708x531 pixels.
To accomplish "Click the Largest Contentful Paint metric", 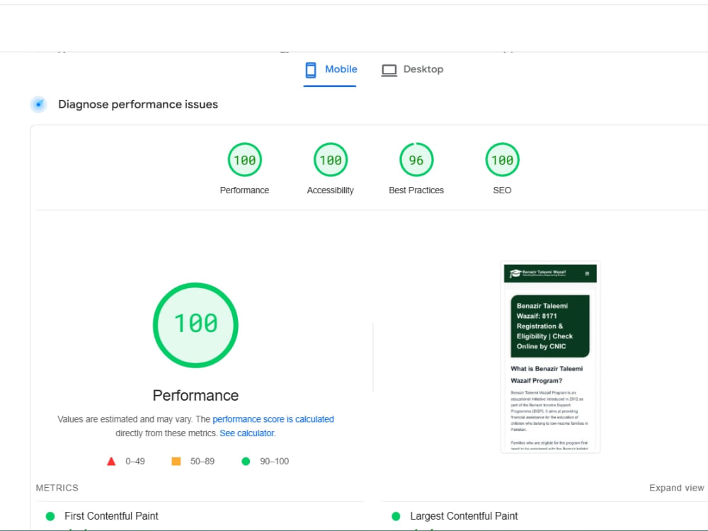I will coord(464,515).
